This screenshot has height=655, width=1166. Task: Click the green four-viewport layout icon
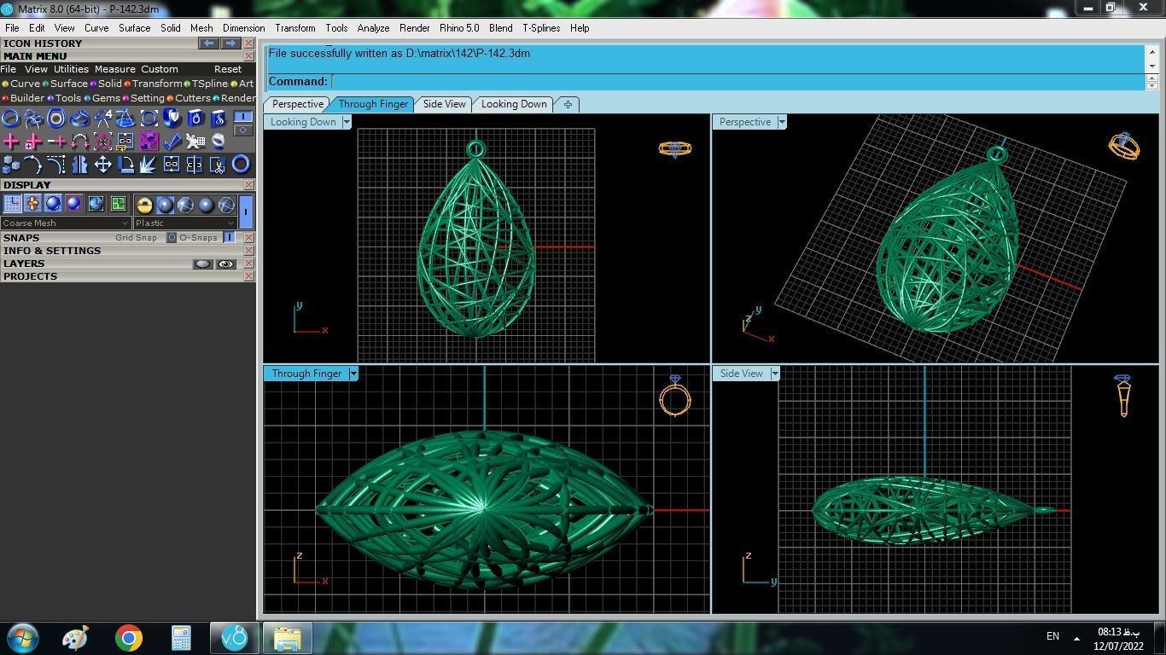coord(118,204)
